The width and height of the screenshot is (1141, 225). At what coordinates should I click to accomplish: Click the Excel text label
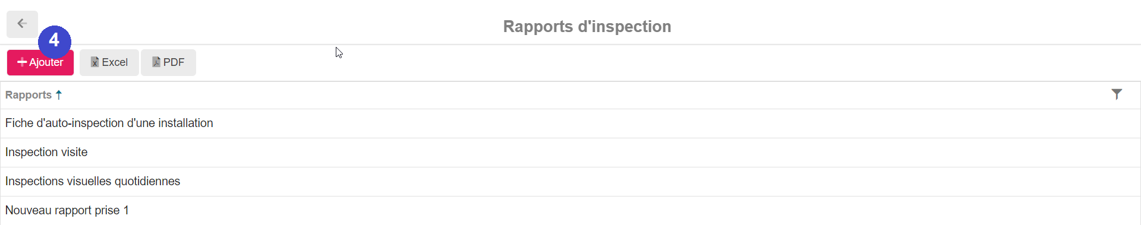pos(115,62)
